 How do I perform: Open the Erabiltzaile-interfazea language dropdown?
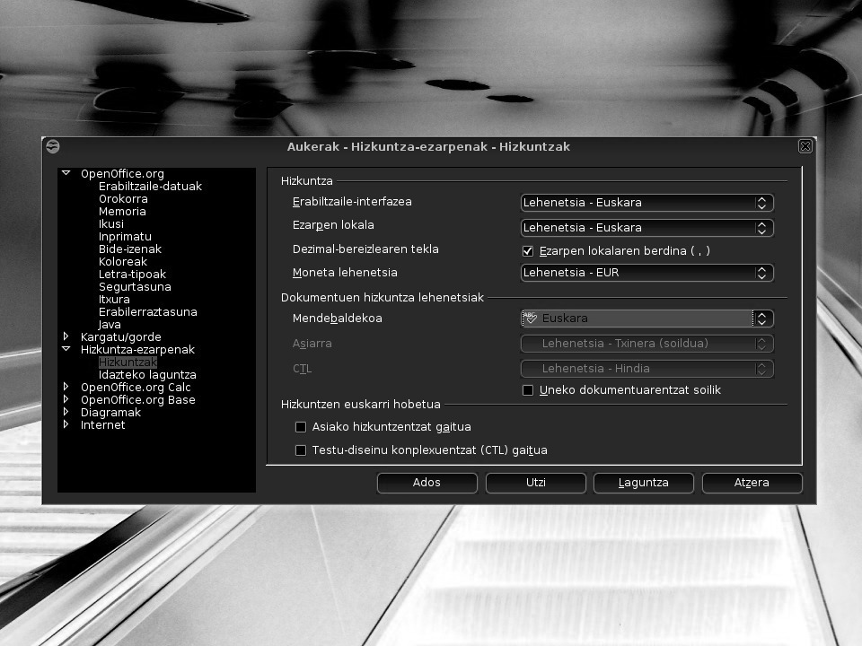[x=647, y=203]
